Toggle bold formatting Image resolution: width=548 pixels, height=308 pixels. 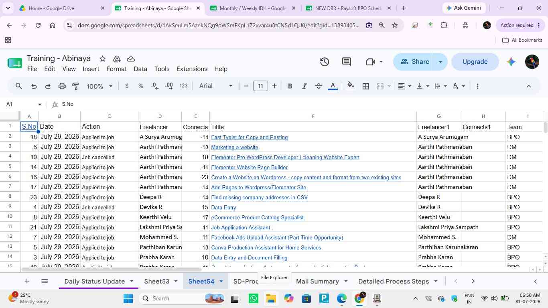point(290,86)
